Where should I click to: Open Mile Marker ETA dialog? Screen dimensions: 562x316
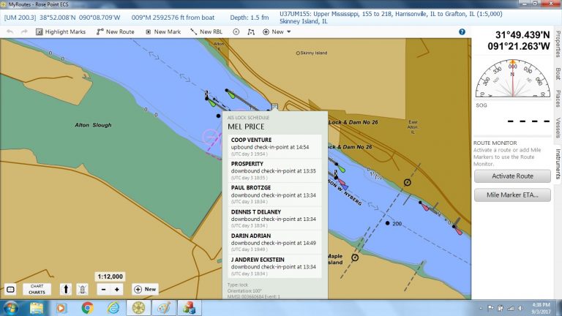[513, 195]
